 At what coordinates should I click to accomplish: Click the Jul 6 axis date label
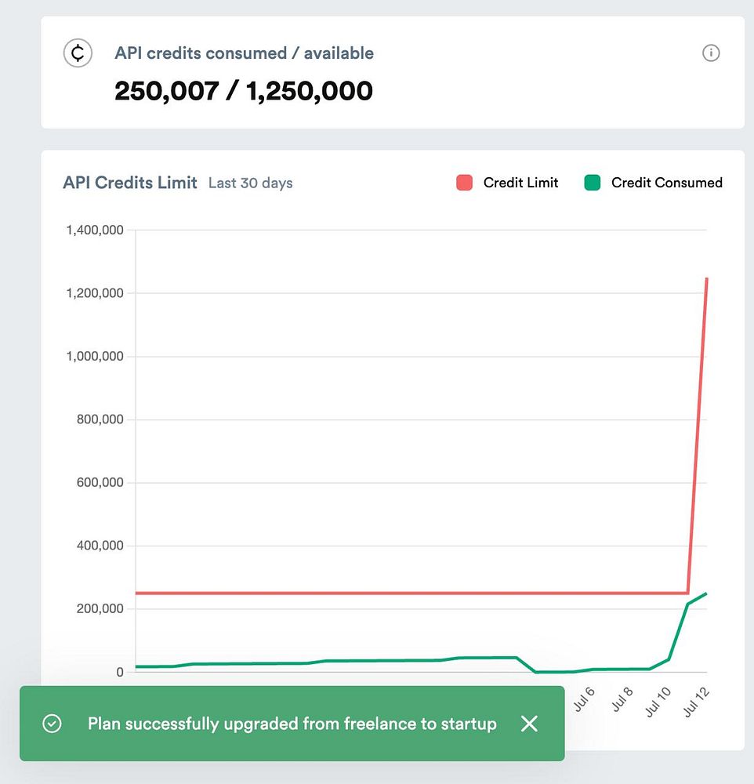point(584,697)
